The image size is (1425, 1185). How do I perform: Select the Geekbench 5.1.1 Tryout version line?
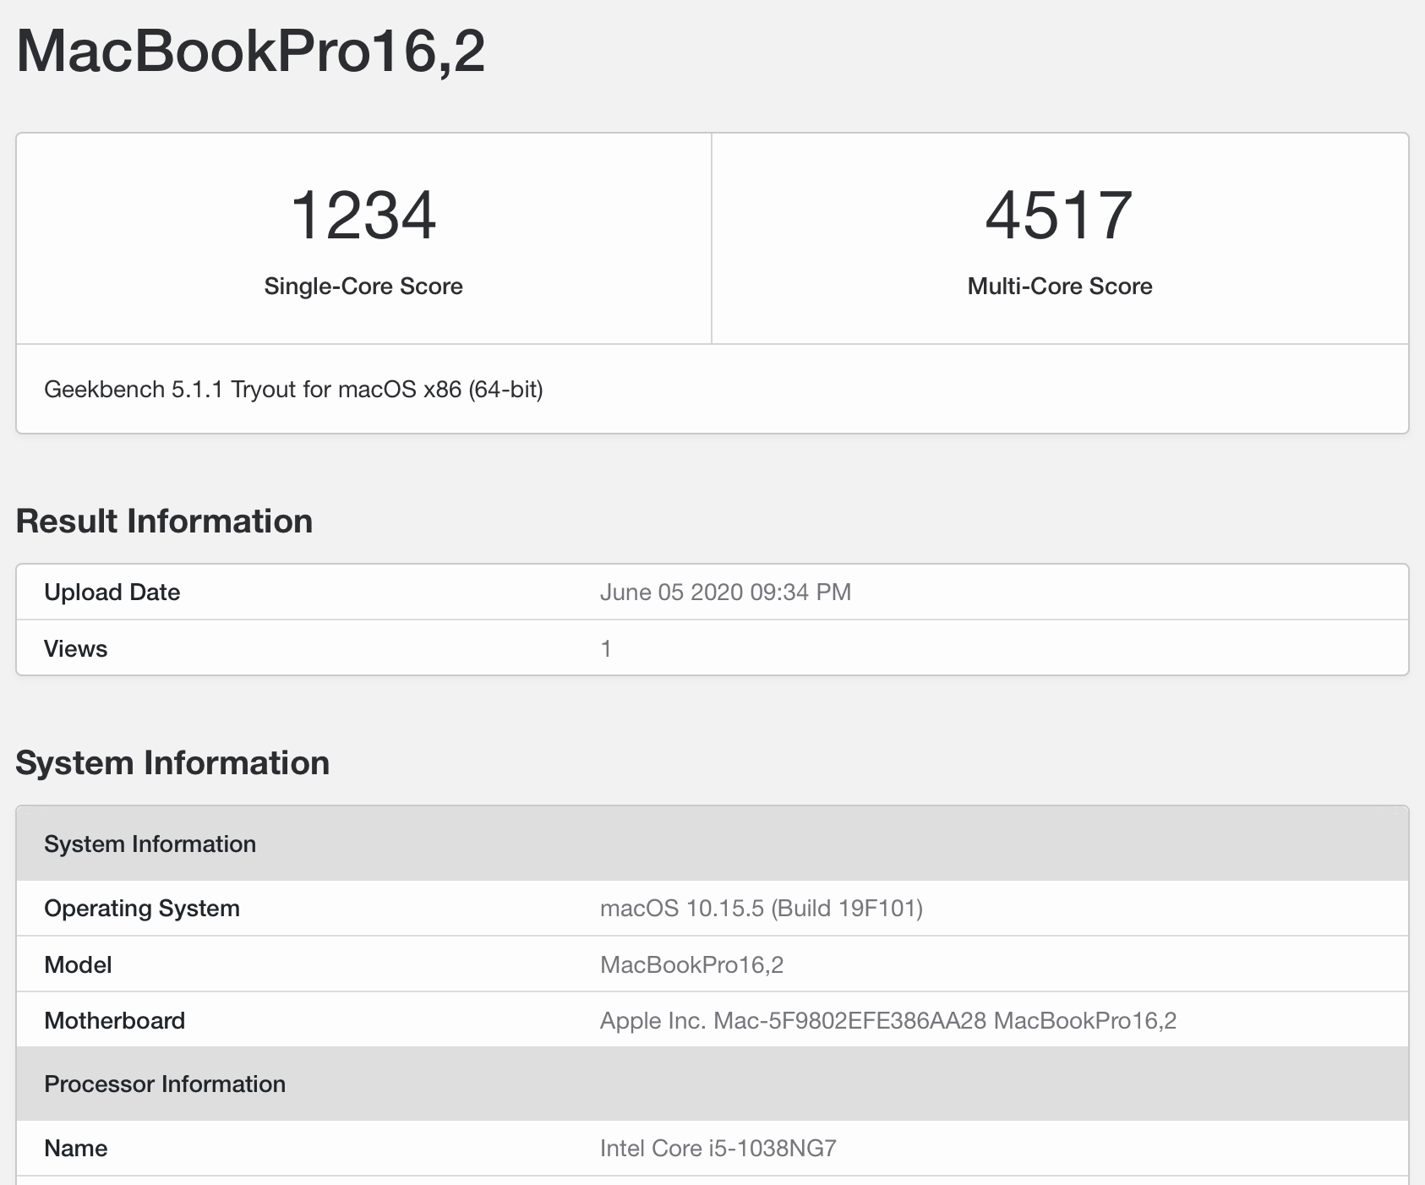293,389
